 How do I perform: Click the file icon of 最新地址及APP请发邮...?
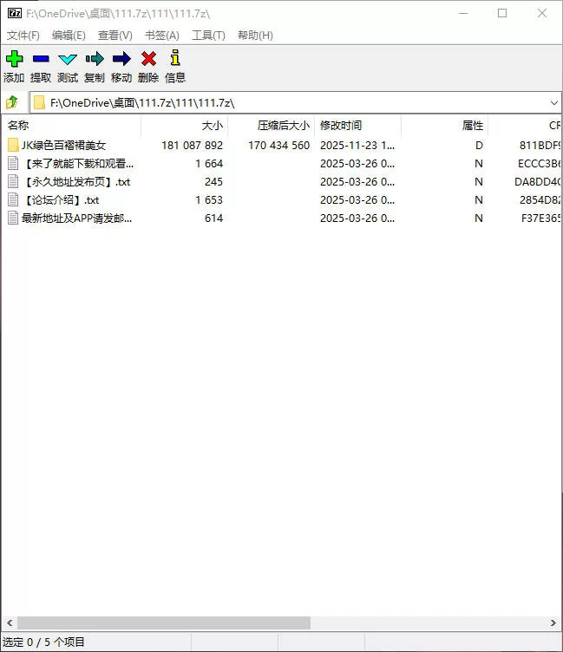tap(13, 218)
